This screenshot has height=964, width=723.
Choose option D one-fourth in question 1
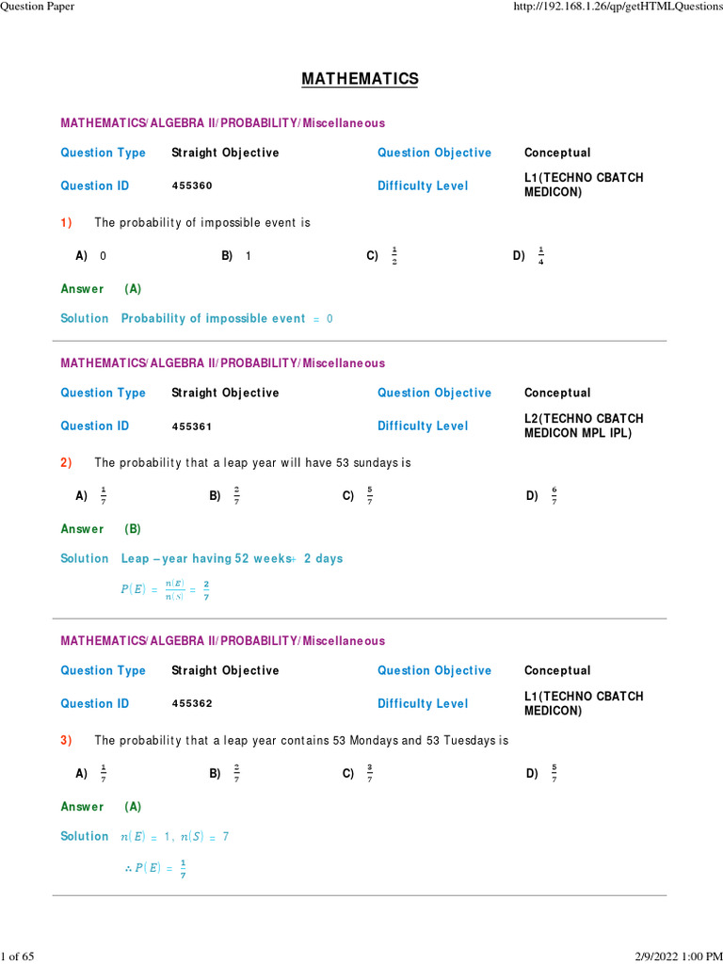[x=540, y=256]
